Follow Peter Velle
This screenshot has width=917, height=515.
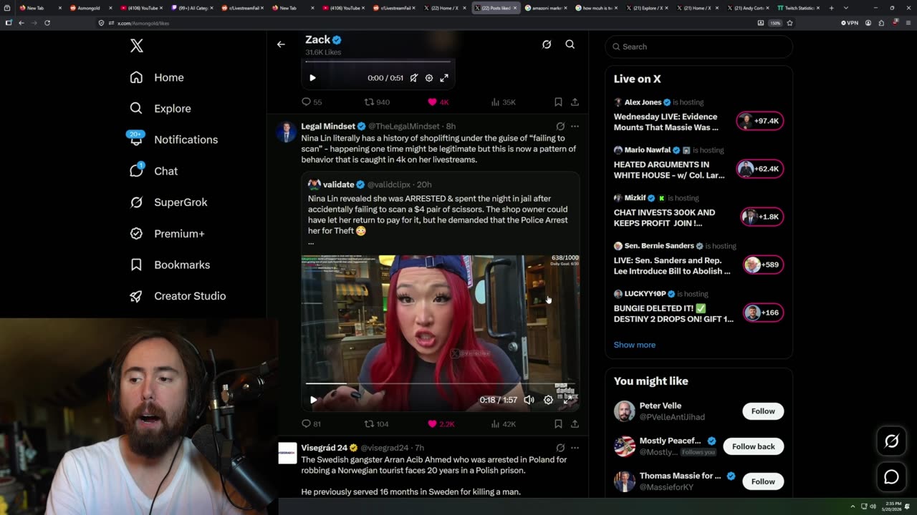(x=763, y=411)
